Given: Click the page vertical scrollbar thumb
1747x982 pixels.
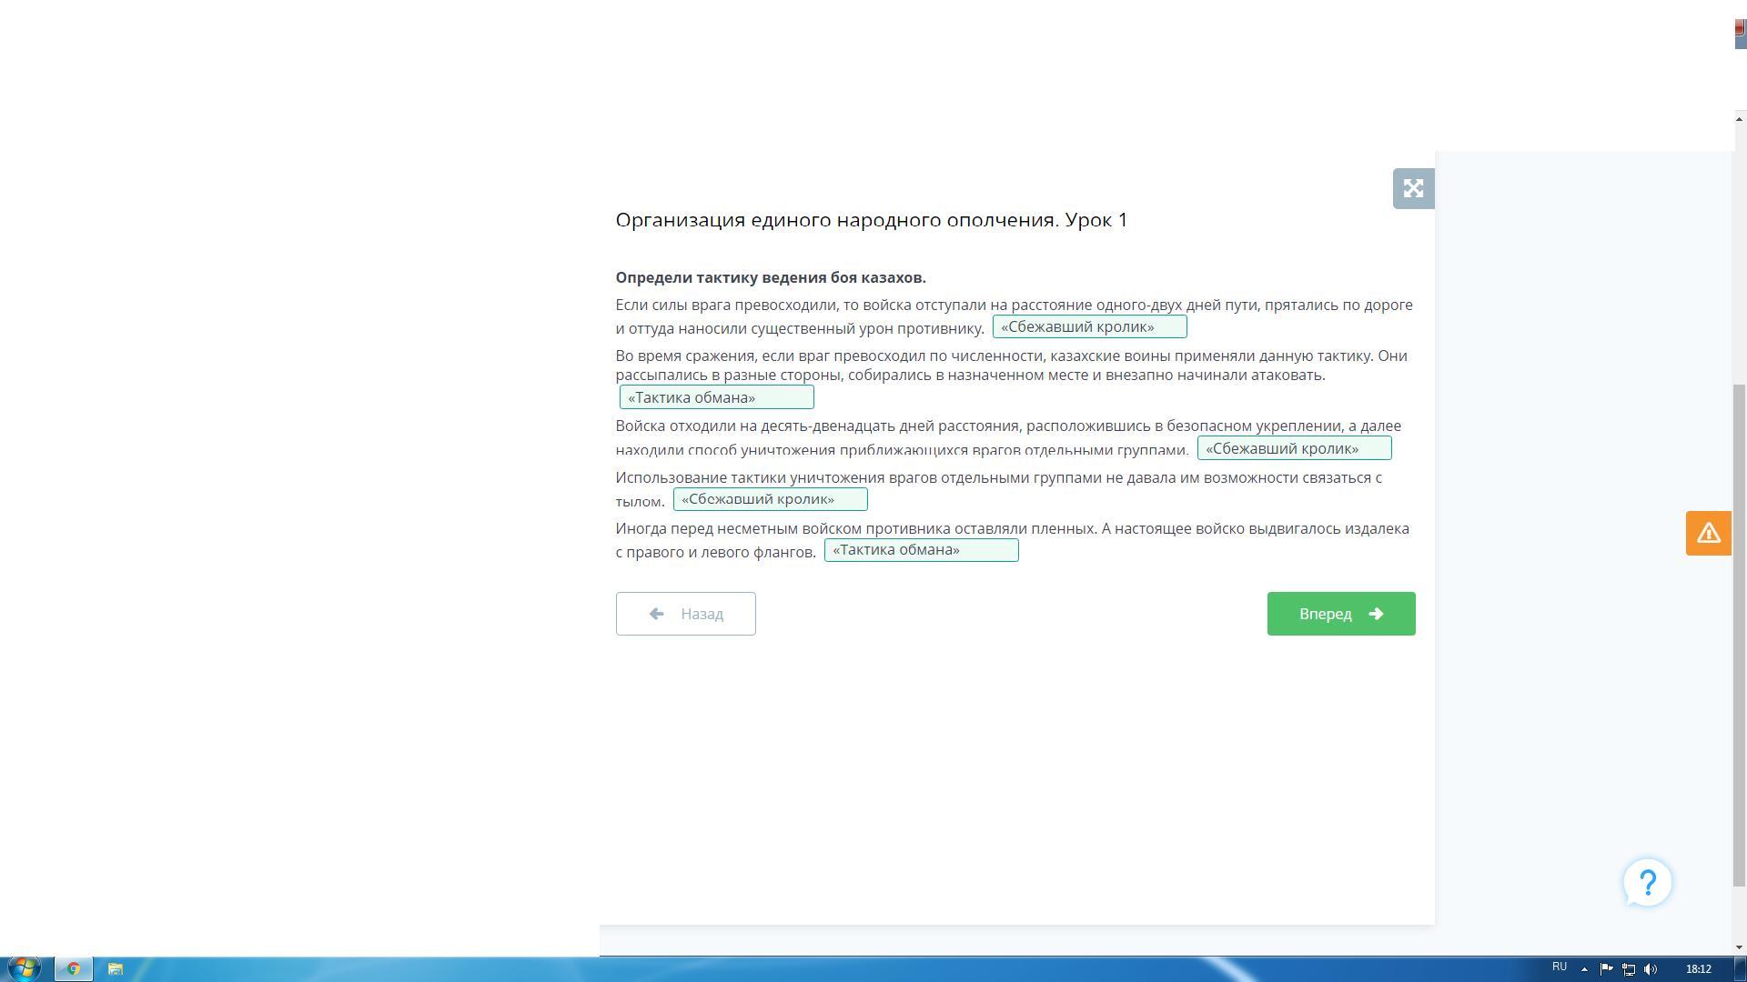Looking at the screenshot, I should [1739, 634].
